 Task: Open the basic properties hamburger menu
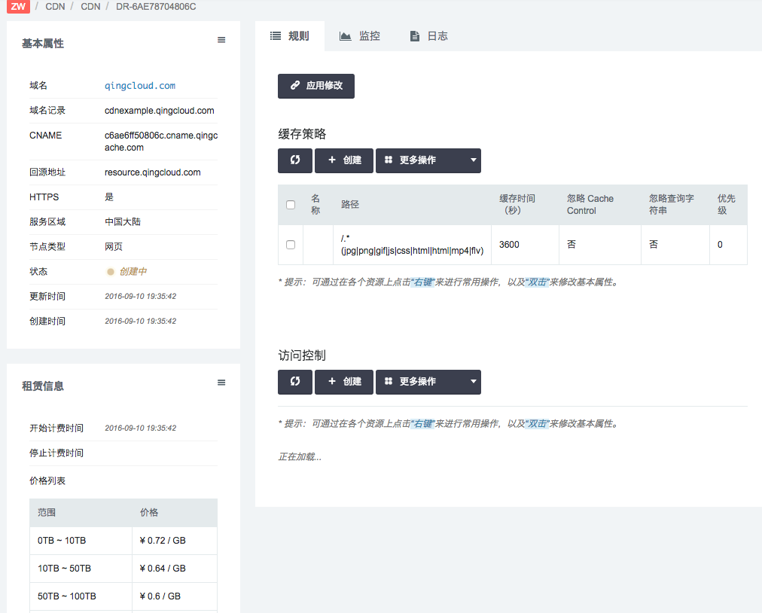click(221, 40)
